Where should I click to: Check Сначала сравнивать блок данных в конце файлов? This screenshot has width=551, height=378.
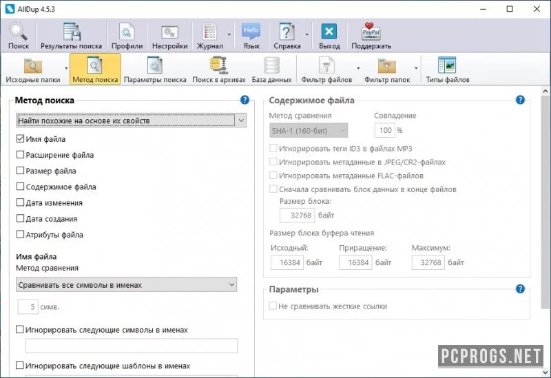pos(273,189)
